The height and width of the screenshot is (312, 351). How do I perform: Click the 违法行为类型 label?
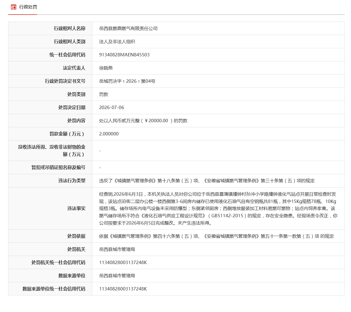pos(72,181)
